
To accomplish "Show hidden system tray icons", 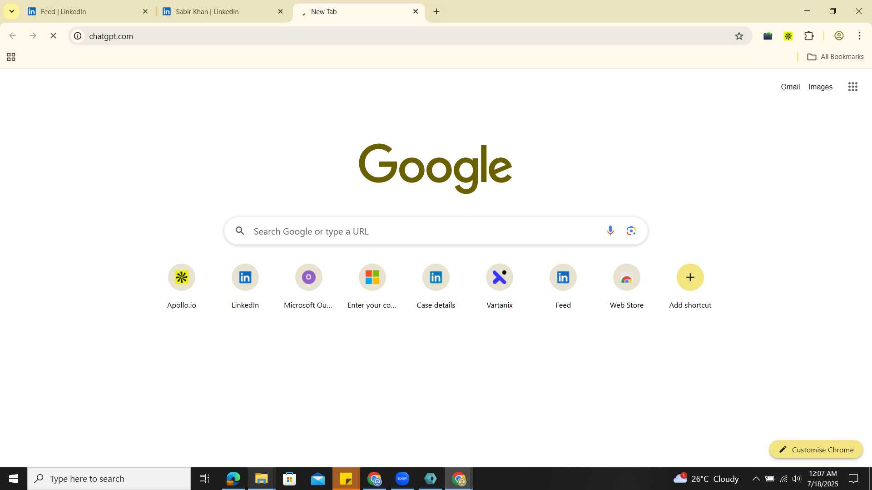I will click(756, 479).
